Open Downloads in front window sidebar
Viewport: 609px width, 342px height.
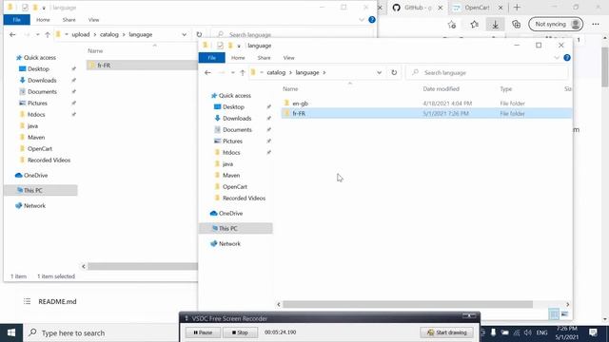pyautogui.click(x=237, y=118)
